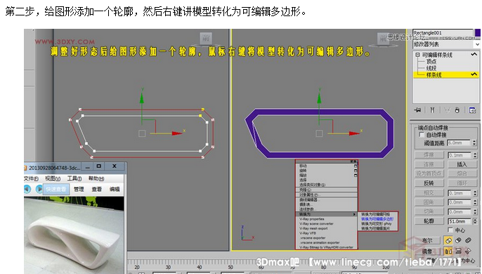The image size is (482, 274).
Task: Select the Boolean subtraction icon
Action: [458, 240]
